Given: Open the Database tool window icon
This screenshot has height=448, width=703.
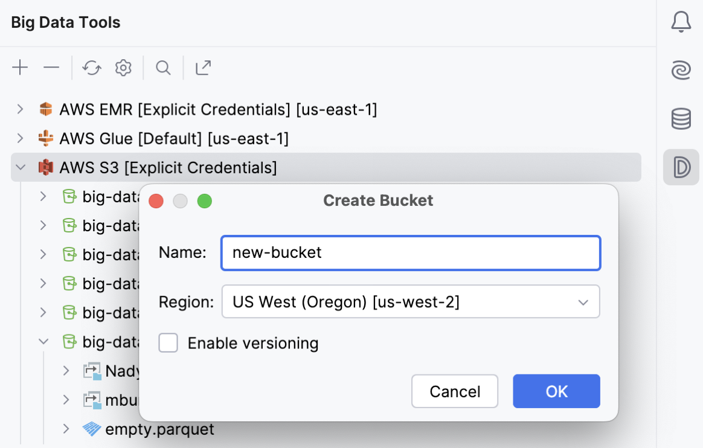Looking at the screenshot, I should pyautogui.click(x=681, y=119).
